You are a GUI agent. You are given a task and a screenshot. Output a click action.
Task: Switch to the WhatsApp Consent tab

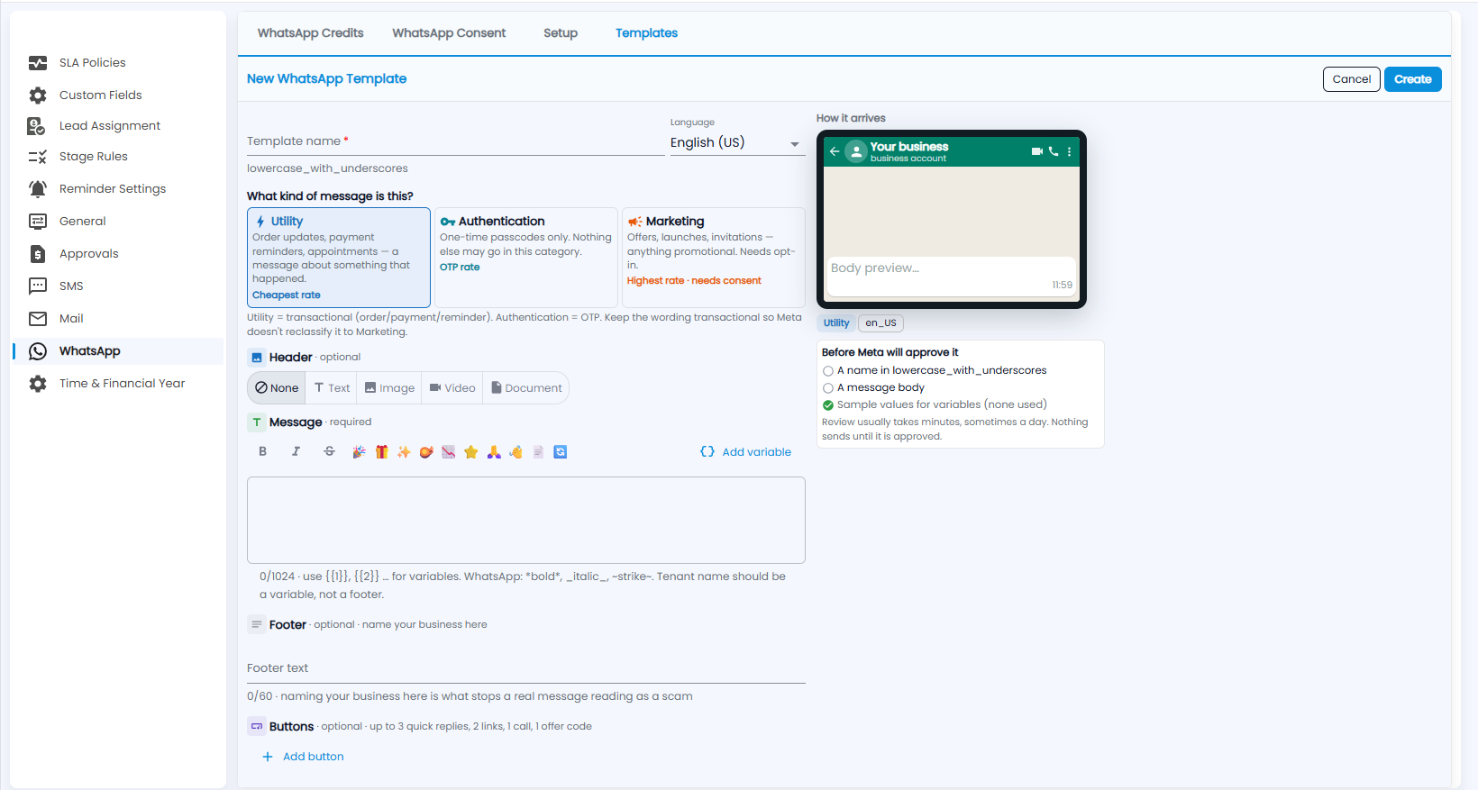449,33
